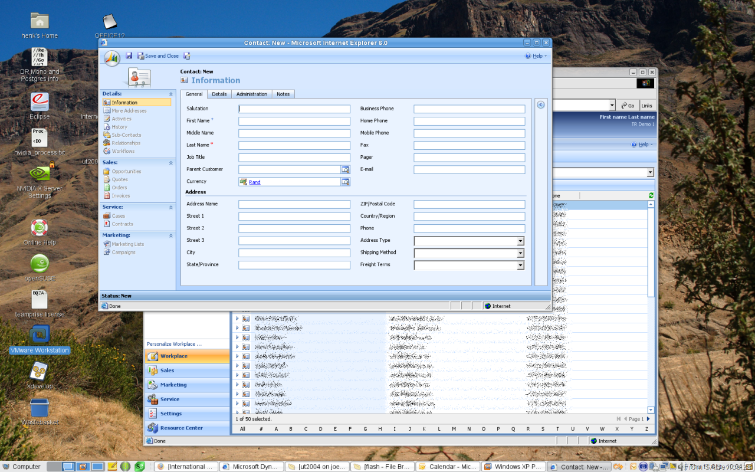Click Go button in background browser

pos(628,105)
